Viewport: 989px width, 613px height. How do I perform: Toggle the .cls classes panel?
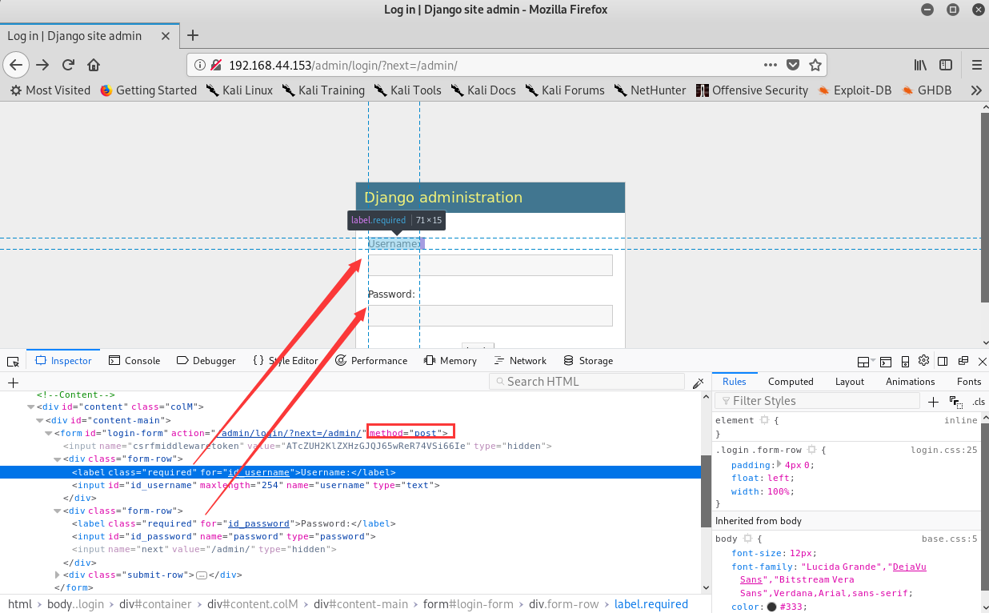point(979,401)
